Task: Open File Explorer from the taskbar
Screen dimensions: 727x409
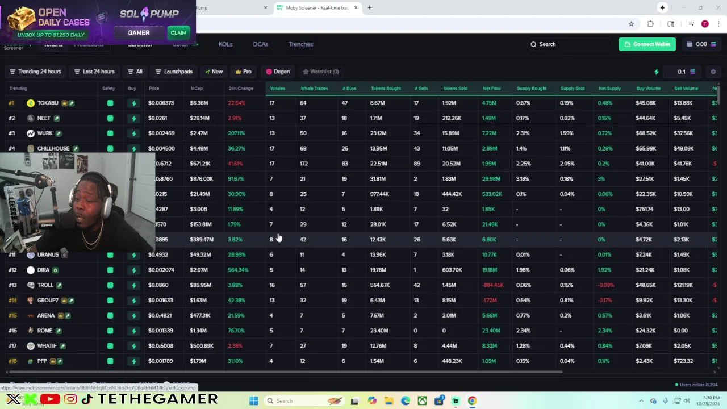Action: [x=388, y=401]
